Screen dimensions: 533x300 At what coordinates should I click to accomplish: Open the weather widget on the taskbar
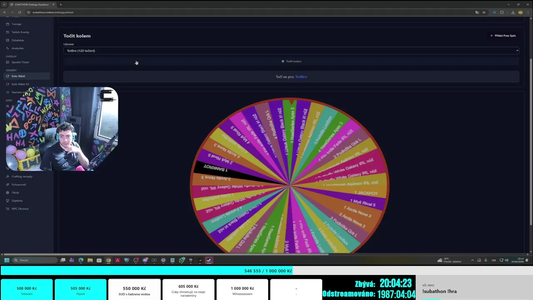449,260
